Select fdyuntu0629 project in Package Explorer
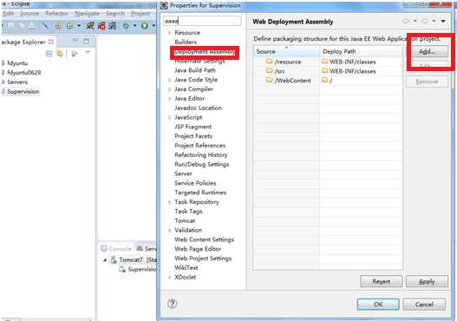 pos(24,72)
